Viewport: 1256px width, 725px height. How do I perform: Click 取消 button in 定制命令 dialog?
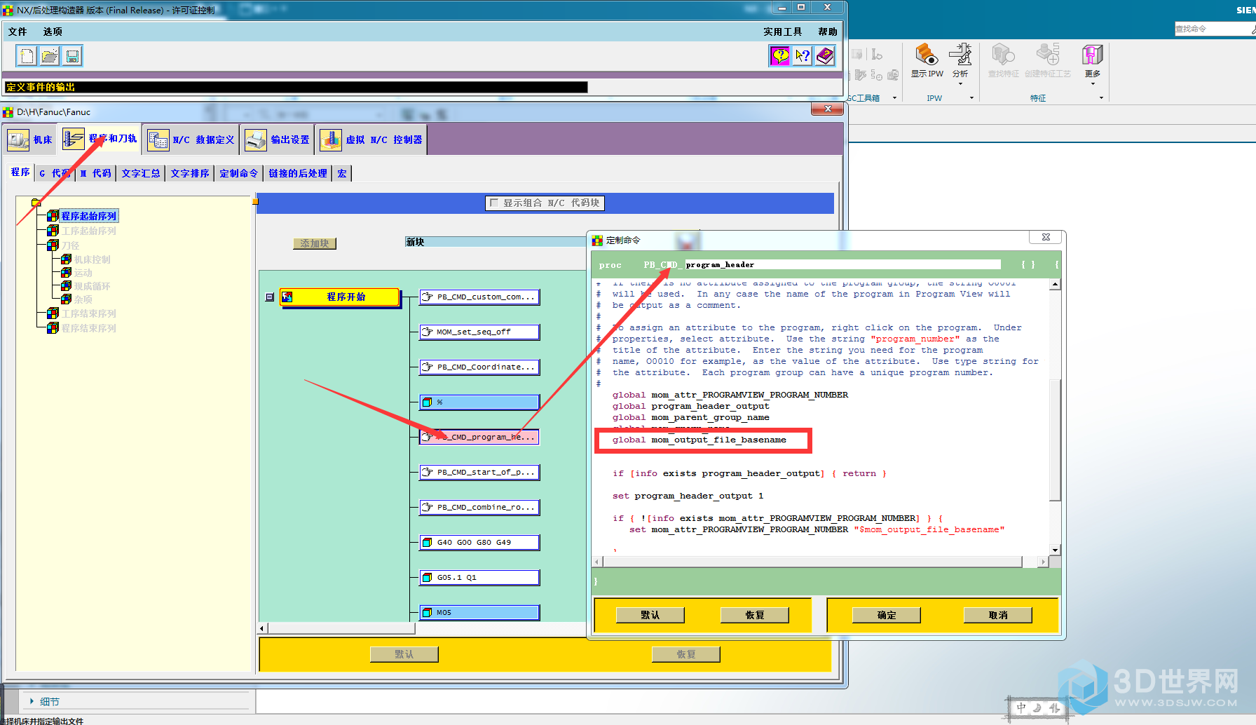(x=998, y=615)
